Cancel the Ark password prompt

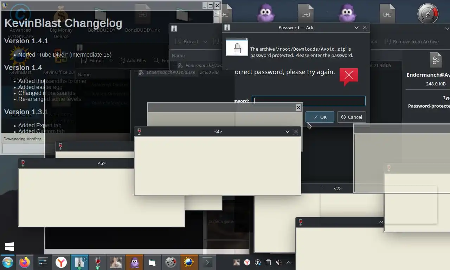point(351,117)
